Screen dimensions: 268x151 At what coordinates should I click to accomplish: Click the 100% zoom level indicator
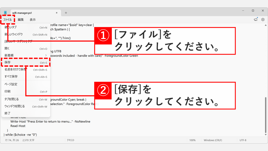193,140
